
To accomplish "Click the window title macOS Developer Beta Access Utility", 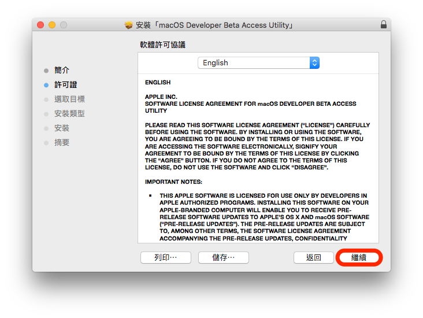I will 214,25.
